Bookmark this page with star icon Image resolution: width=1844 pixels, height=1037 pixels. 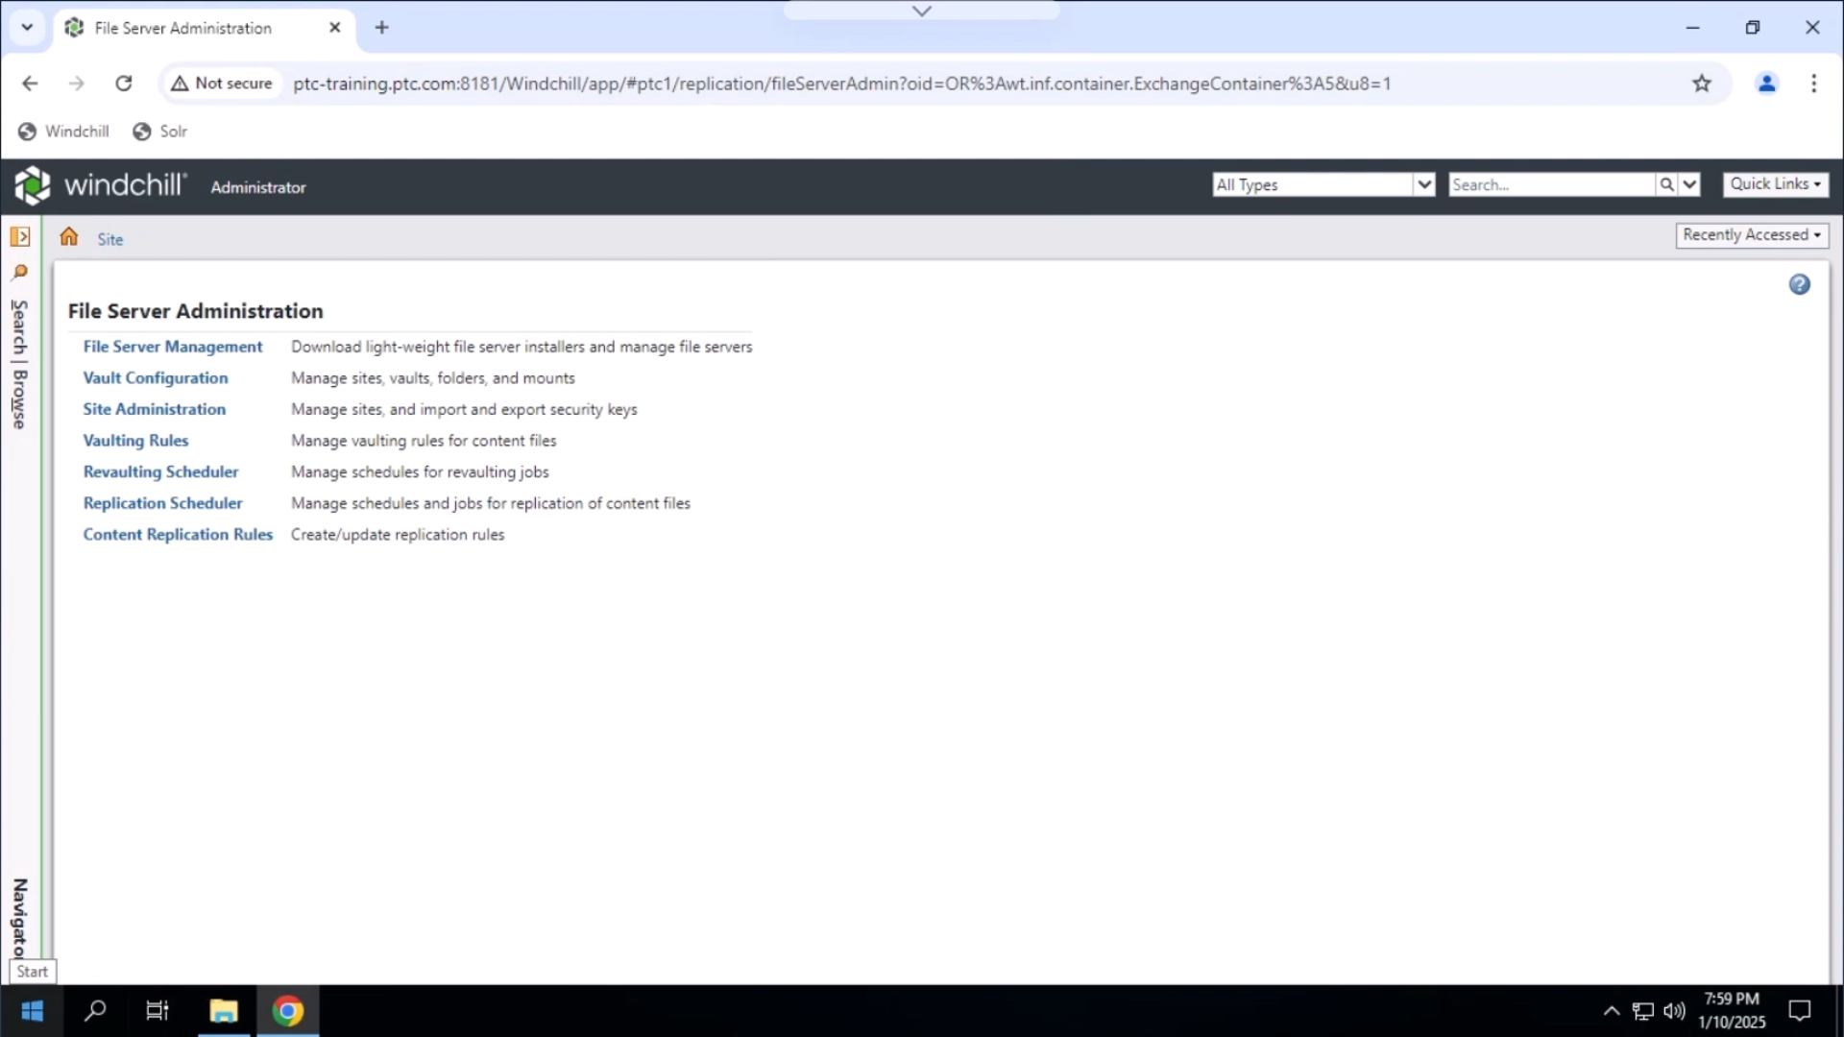pos(1702,84)
